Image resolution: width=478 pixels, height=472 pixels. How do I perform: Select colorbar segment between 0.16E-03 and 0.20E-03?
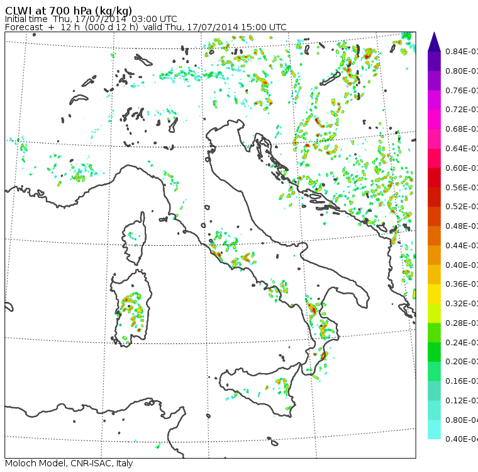(435, 372)
